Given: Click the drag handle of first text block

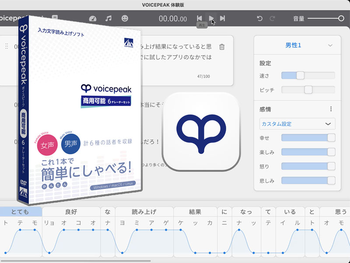Looking at the screenshot, I should pyautogui.click(x=7, y=46).
